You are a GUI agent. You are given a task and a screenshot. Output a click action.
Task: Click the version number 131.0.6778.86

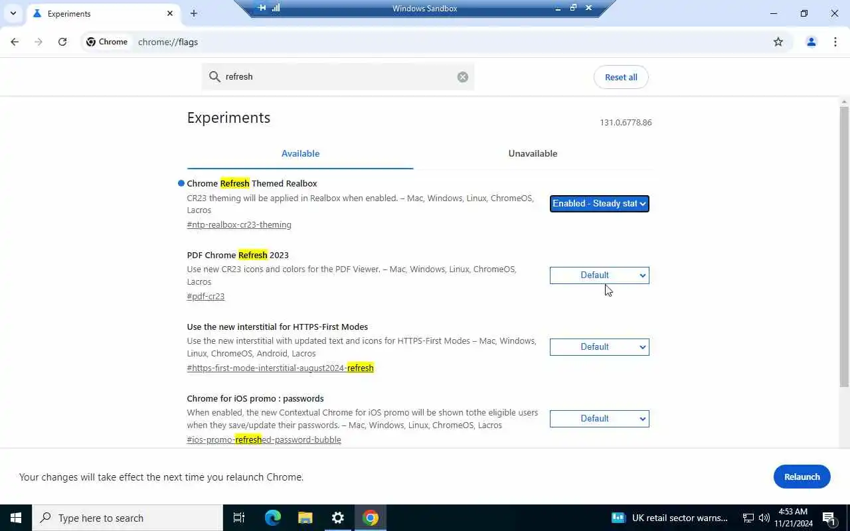click(626, 123)
